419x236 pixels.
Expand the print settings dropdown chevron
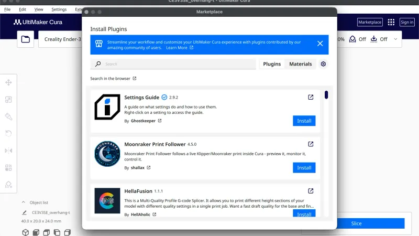tap(395, 39)
